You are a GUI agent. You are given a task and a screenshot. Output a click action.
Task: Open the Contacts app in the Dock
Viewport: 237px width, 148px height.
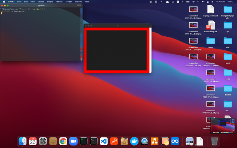point(53,141)
